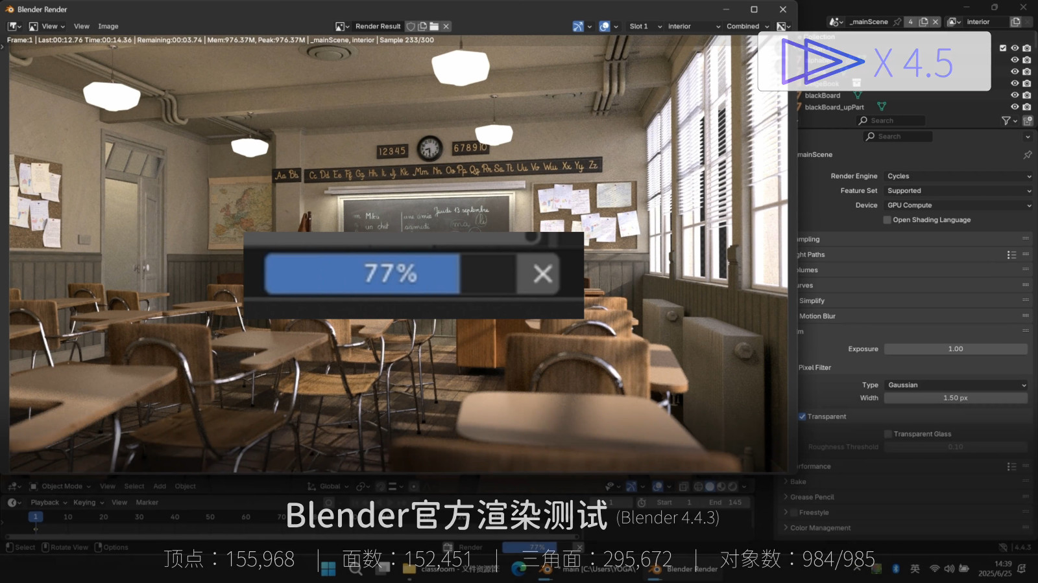Screen dimensions: 1038x583
Task: Open image file with the folder icon
Action: (435, 27)
